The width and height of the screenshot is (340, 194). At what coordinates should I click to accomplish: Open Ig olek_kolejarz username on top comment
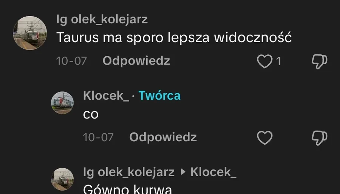click(x=102, y=20)
